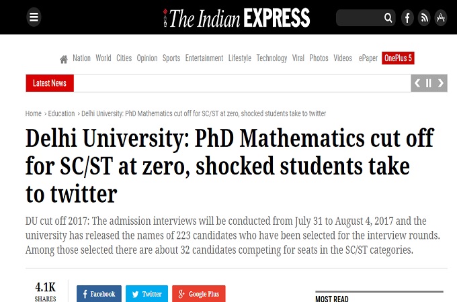The height and width of the screenshot is (302, 457).
Task: Share article on Google Plus
Action: click(x=198, y=294)
